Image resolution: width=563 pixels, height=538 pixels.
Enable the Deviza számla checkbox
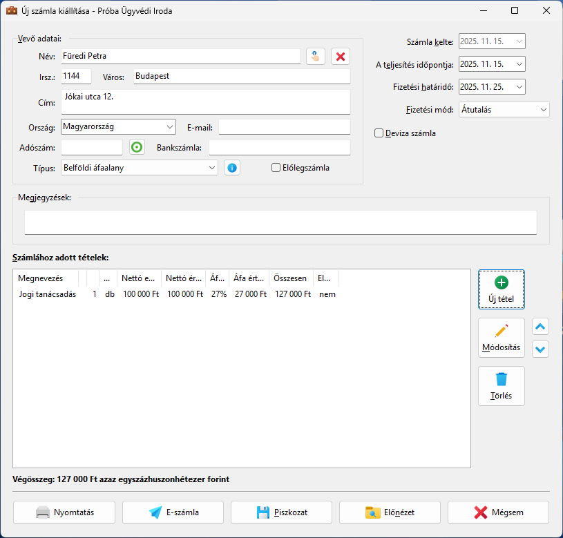tap(379, 133)
